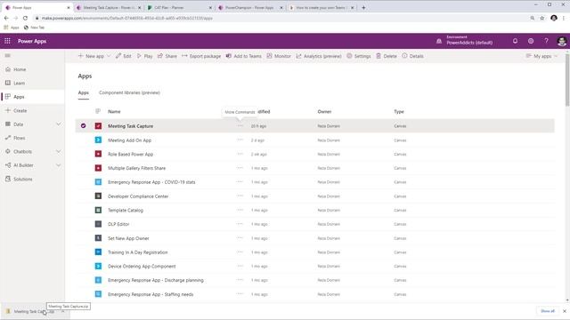The image size is (570, 320).
Task: Click the Meeting Task Capture app icon
Action: tap(98, 126)
